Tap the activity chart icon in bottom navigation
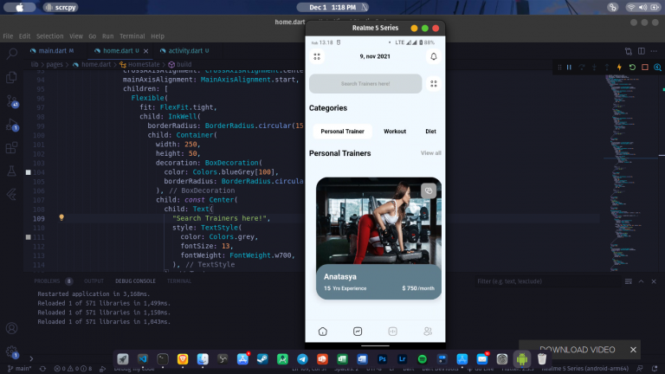The height and width of the screenshot is (374, 665). pos(358,332)
